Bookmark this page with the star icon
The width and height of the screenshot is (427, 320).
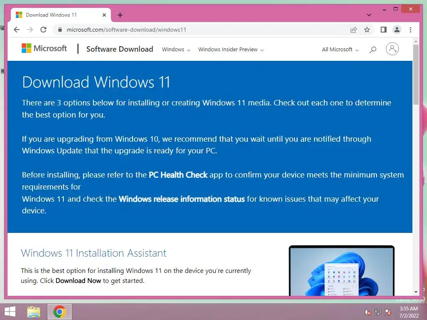[367, 30]
